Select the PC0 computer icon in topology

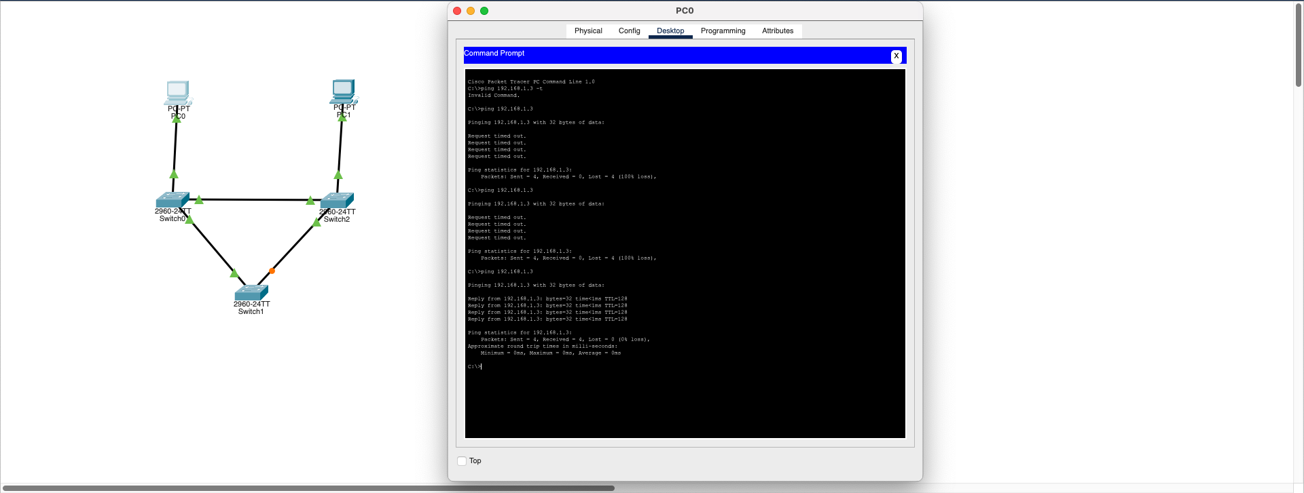pos(178,92)
